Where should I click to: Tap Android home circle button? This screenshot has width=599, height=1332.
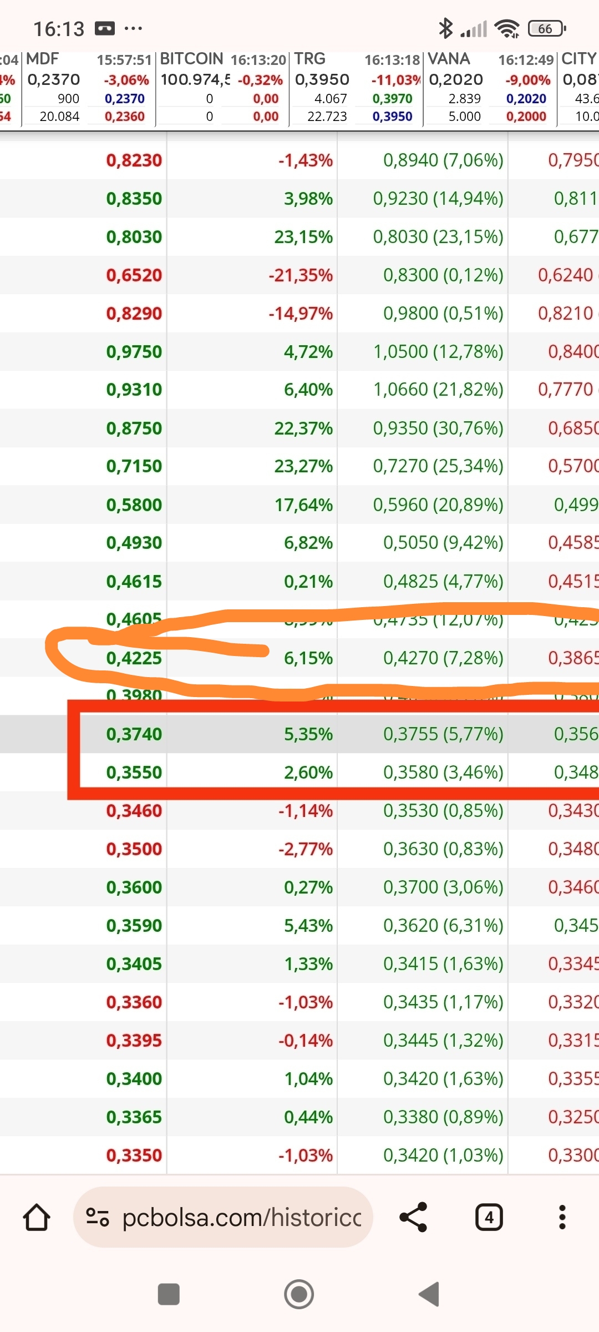(299, 1295)
